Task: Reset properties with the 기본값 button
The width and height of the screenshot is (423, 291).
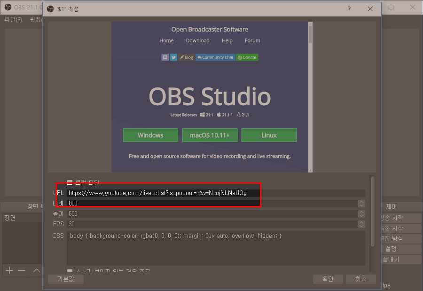Action: (x=66, y=279)
